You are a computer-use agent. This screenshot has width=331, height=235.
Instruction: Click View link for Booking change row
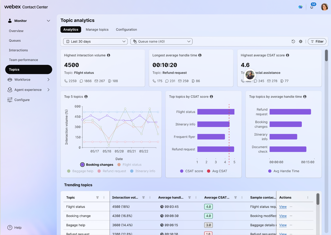click(x=283, y=216)
